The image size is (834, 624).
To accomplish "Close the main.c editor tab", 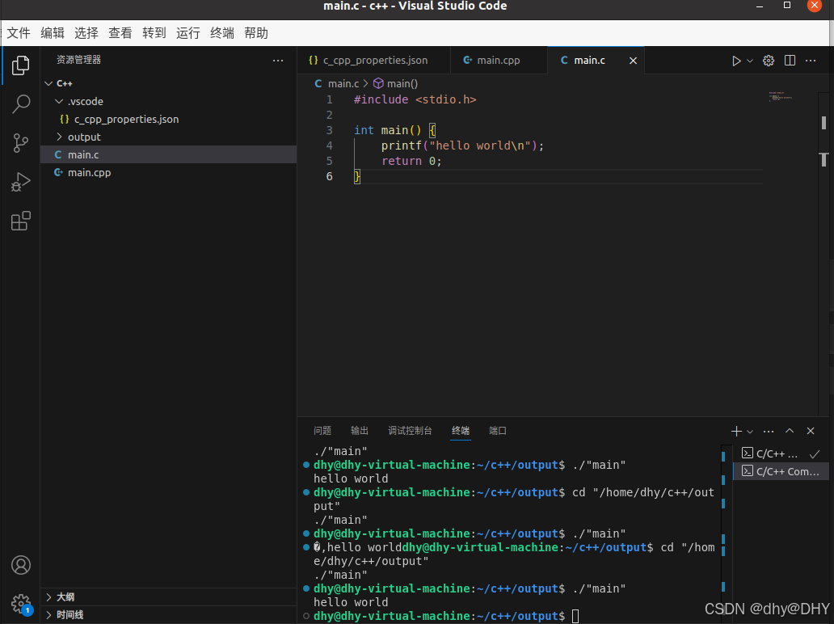I will (x=633, y=61).
